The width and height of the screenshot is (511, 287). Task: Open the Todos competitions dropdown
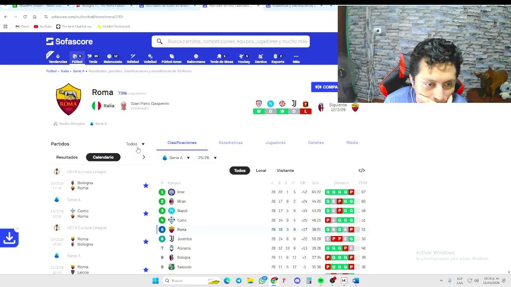(135, 144)
